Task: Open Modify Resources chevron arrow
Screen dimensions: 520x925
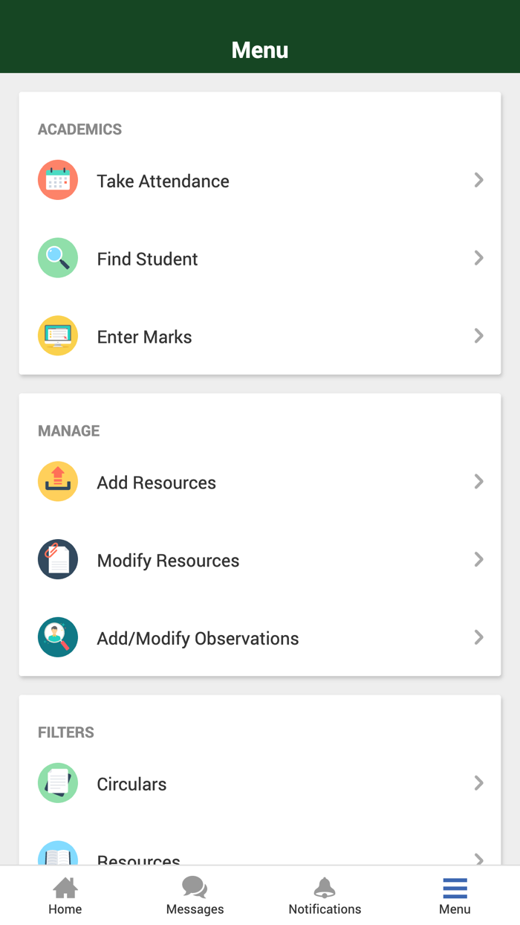Action: click(479, 560)
